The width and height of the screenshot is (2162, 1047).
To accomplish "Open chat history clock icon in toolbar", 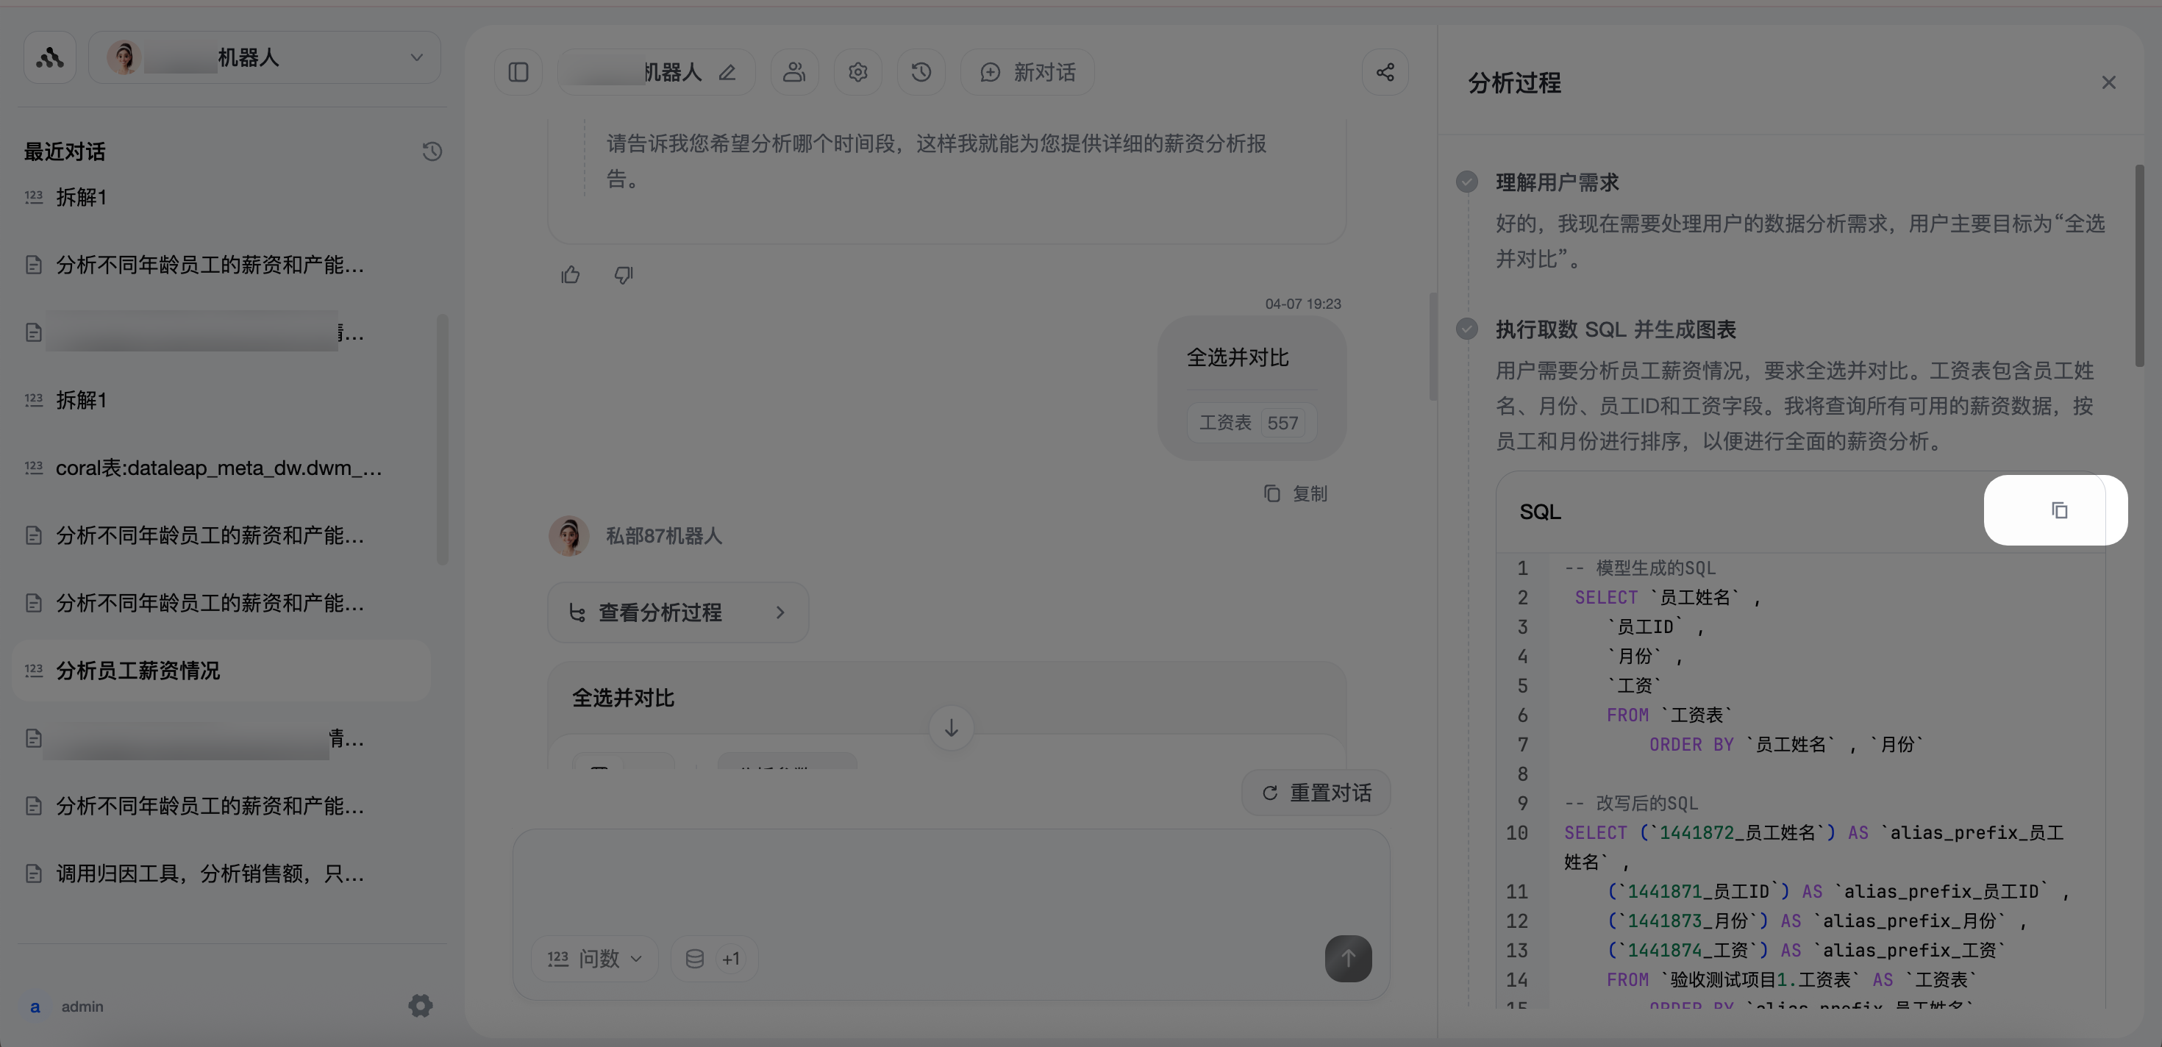I will [x=921, y=72].
